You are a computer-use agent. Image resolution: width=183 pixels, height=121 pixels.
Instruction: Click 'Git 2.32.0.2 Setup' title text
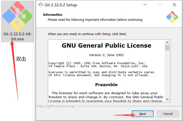coord(61,5)
